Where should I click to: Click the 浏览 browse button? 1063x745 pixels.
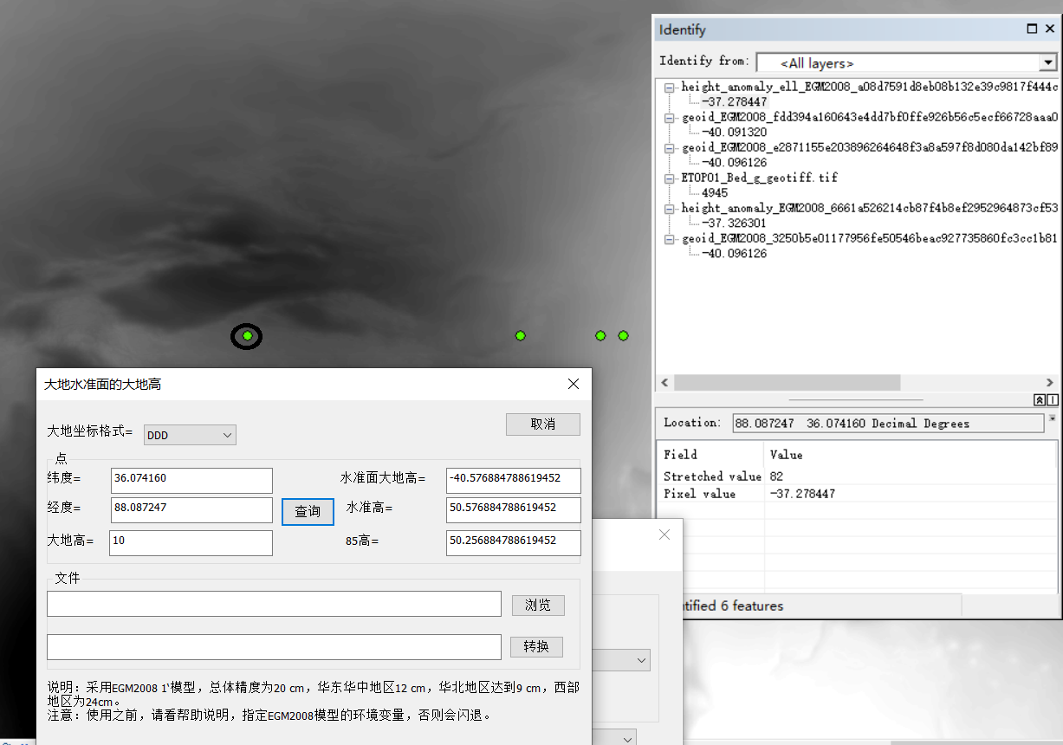[537, 606]
